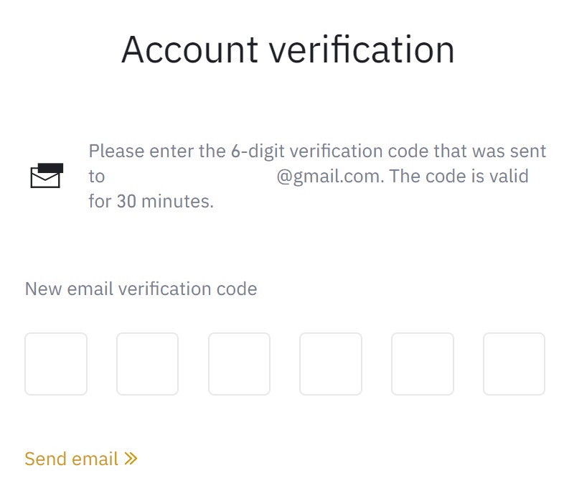Focus the first verification code digit box
Viewport: 564px width, 486px height.
(x=56, y=364)
